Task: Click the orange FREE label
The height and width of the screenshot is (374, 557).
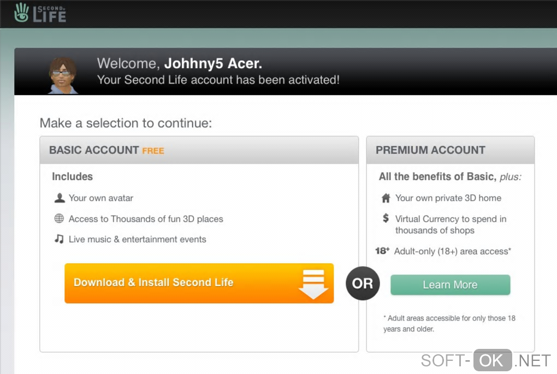Action: pos(153,151)
